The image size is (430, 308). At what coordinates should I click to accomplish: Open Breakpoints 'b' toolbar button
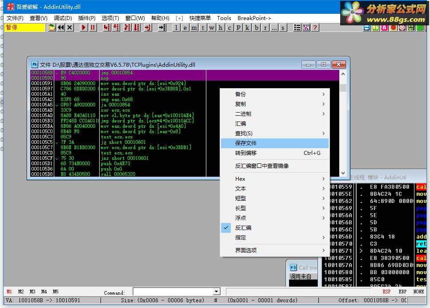pyautogui.click(x=257, y=28)
